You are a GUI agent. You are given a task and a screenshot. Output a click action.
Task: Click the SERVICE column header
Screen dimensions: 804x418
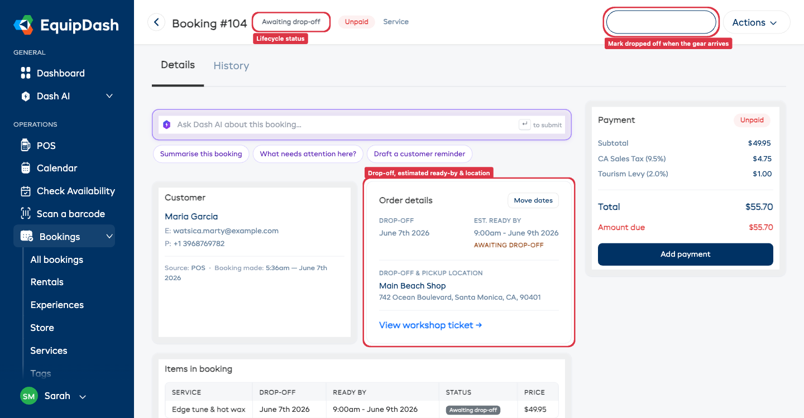click(186, 392)
